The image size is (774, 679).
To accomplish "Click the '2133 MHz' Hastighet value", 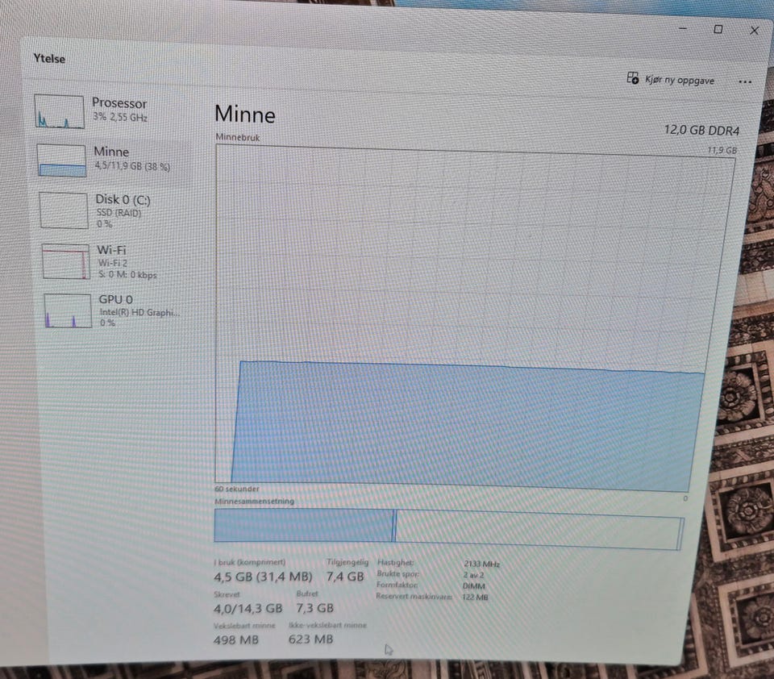I will pyautogui.click(x=482, y=564).
